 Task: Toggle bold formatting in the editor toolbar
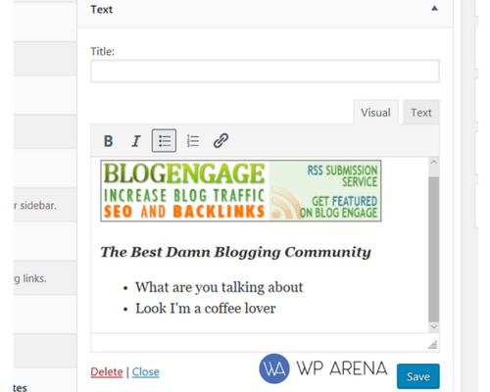click(109, 141)
